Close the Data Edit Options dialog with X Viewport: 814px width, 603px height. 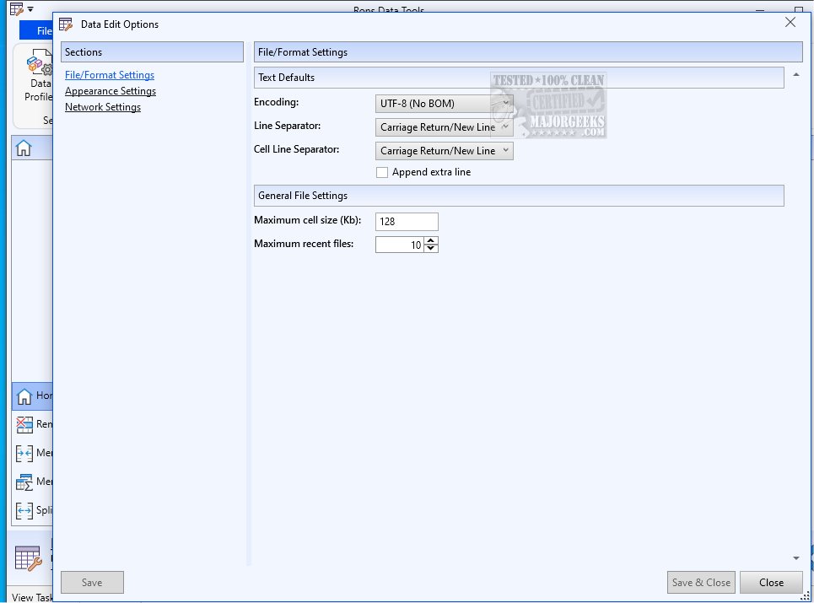coord(790,22)
